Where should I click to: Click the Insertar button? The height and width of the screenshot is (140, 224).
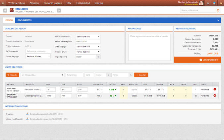(x=141, y=75)
